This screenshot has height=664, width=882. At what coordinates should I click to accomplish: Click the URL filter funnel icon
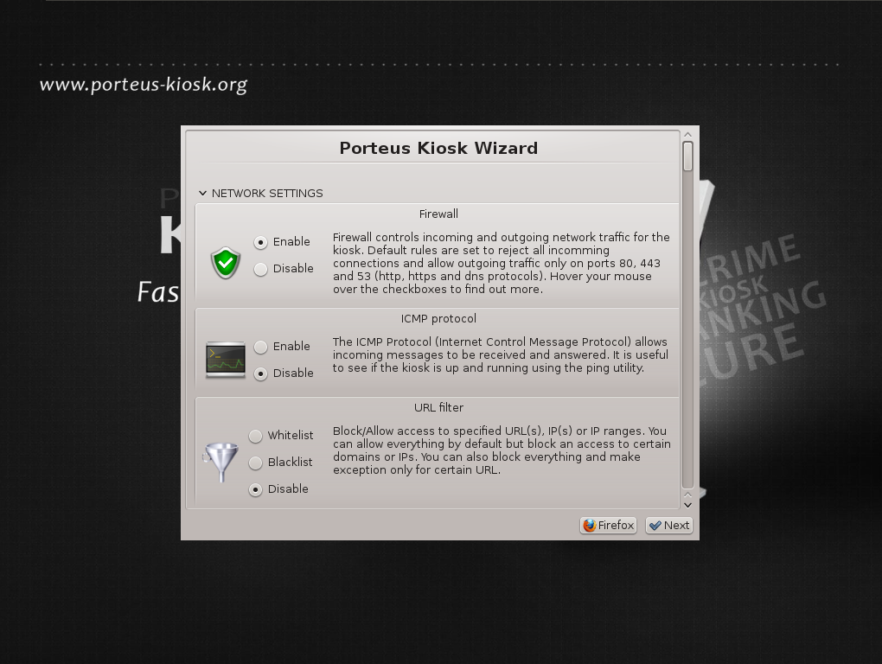click(x=220, y=463)
